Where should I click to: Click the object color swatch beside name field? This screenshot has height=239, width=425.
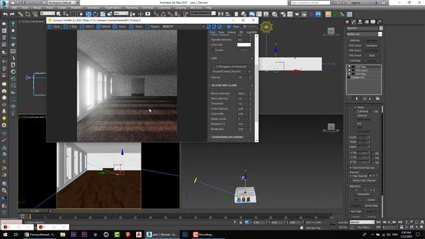click(x=381, y=28)
